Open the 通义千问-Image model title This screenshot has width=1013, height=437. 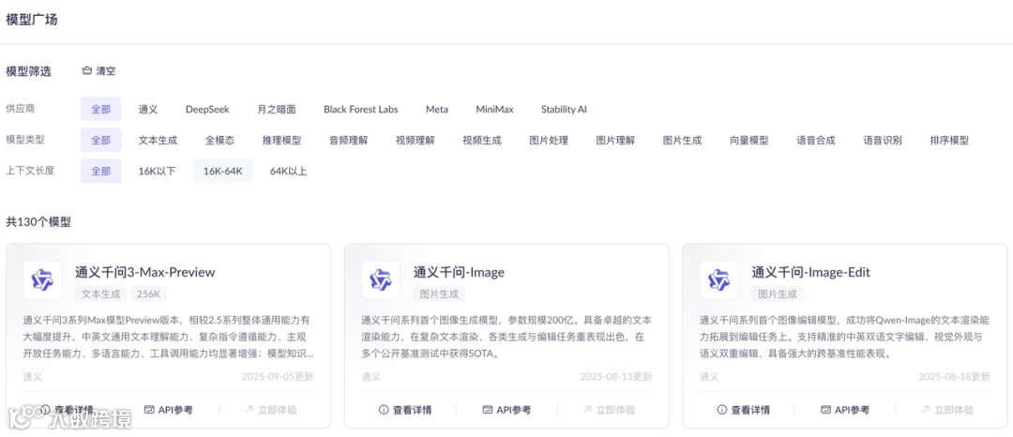[x=459, y=272]
